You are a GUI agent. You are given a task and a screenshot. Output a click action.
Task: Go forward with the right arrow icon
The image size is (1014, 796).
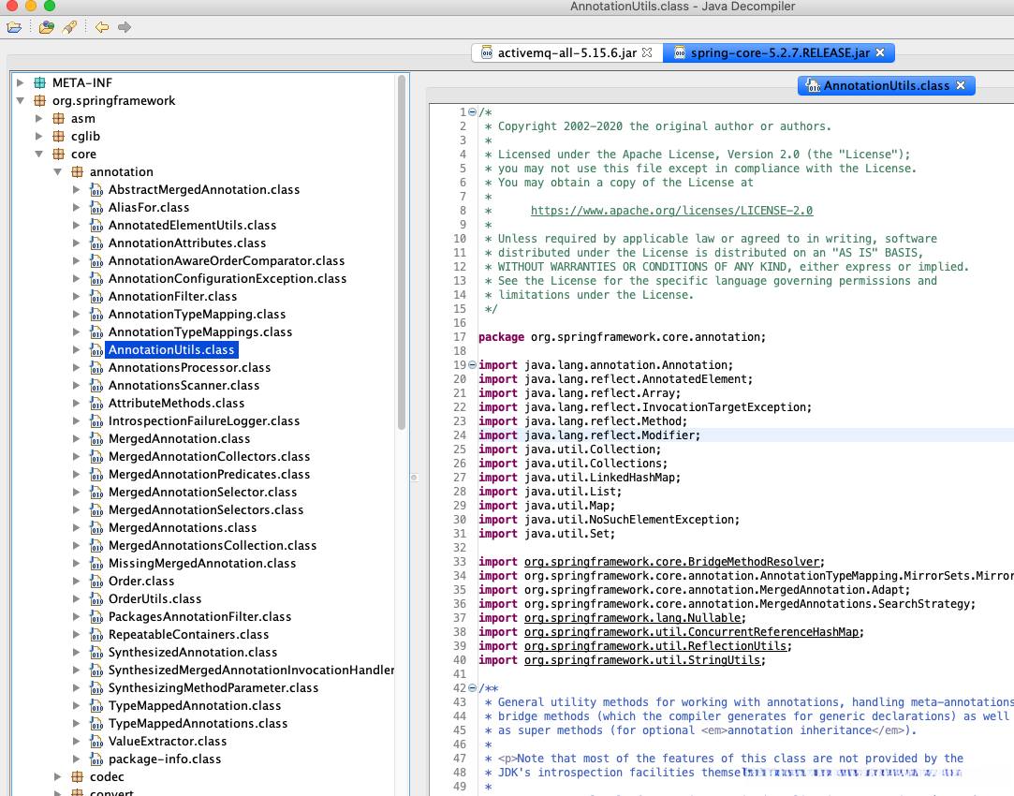point(124,27)
